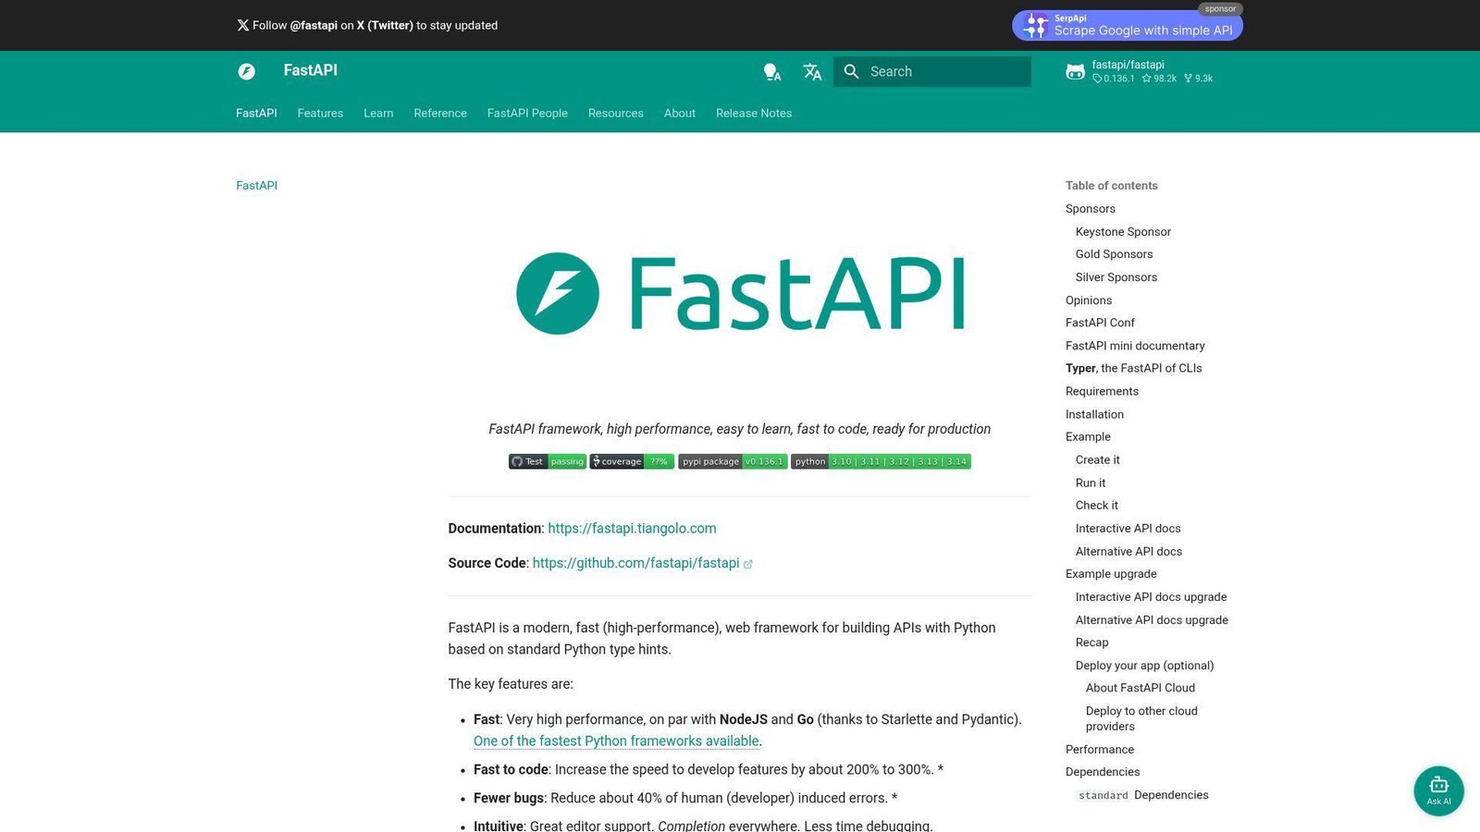Click the 98.2k stars count
1480x832 pixels.
point(1159,79)
